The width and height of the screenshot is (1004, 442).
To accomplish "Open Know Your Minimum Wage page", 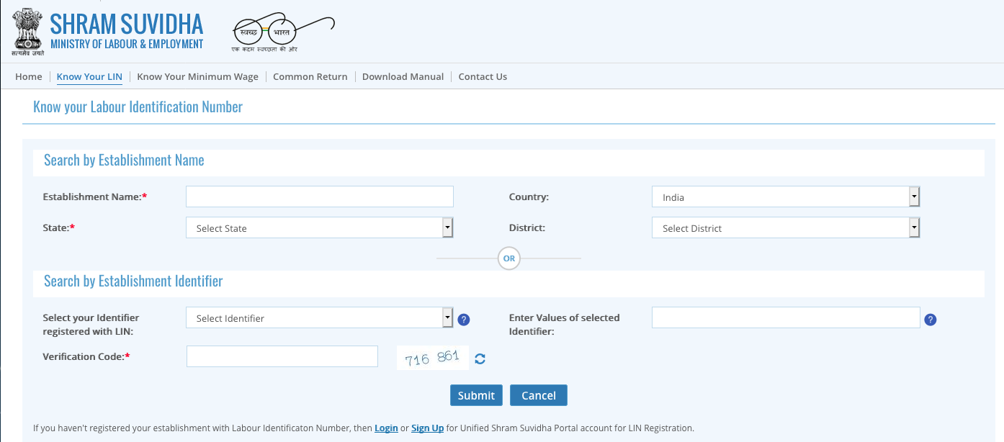I will pos(197,76).
